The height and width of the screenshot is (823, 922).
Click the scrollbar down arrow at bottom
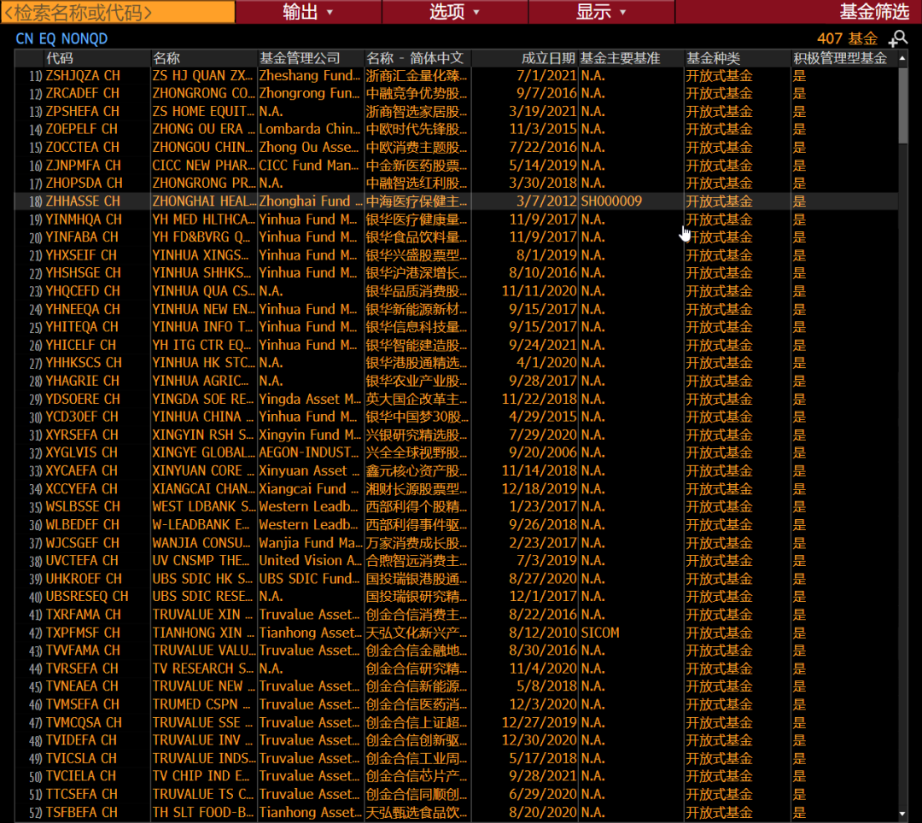click(x=903, y=814)
